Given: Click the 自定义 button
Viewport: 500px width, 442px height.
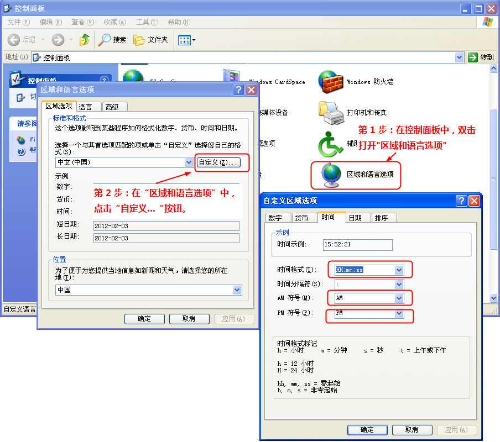Looking at the screenshot, I should tap(218, 162).
